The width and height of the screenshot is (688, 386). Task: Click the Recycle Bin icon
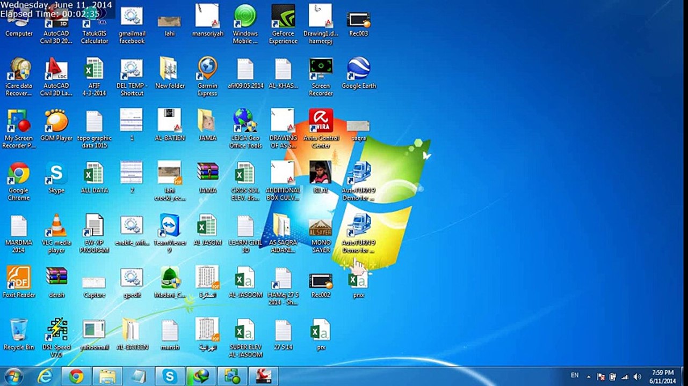pyautogui.click(x=19, y=335)
